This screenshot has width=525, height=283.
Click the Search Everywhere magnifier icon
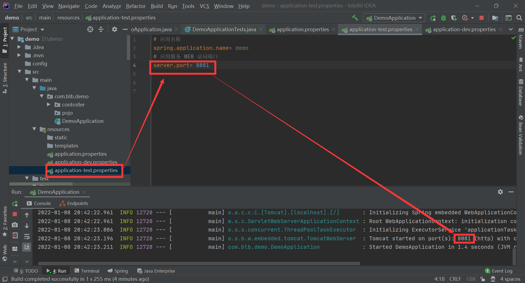click(x=519, y=18)
